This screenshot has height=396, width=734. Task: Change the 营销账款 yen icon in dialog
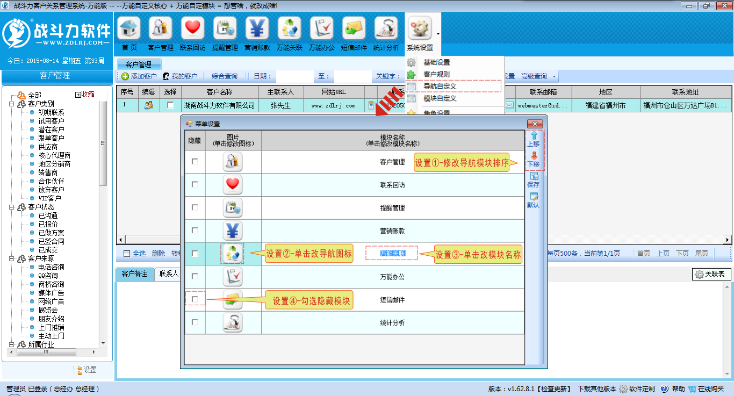tap(233, 231)
